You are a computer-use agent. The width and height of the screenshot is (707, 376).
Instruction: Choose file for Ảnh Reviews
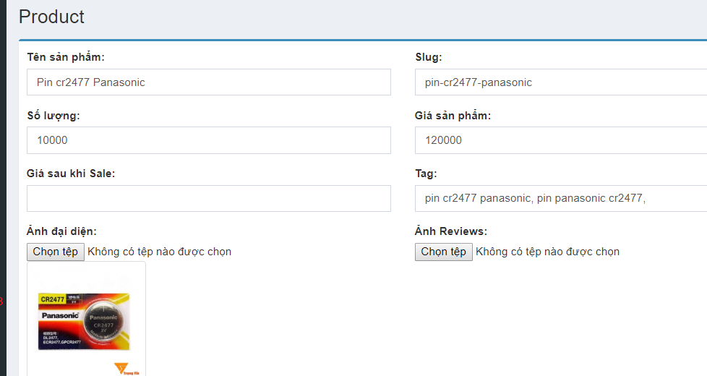coord(444,252)
